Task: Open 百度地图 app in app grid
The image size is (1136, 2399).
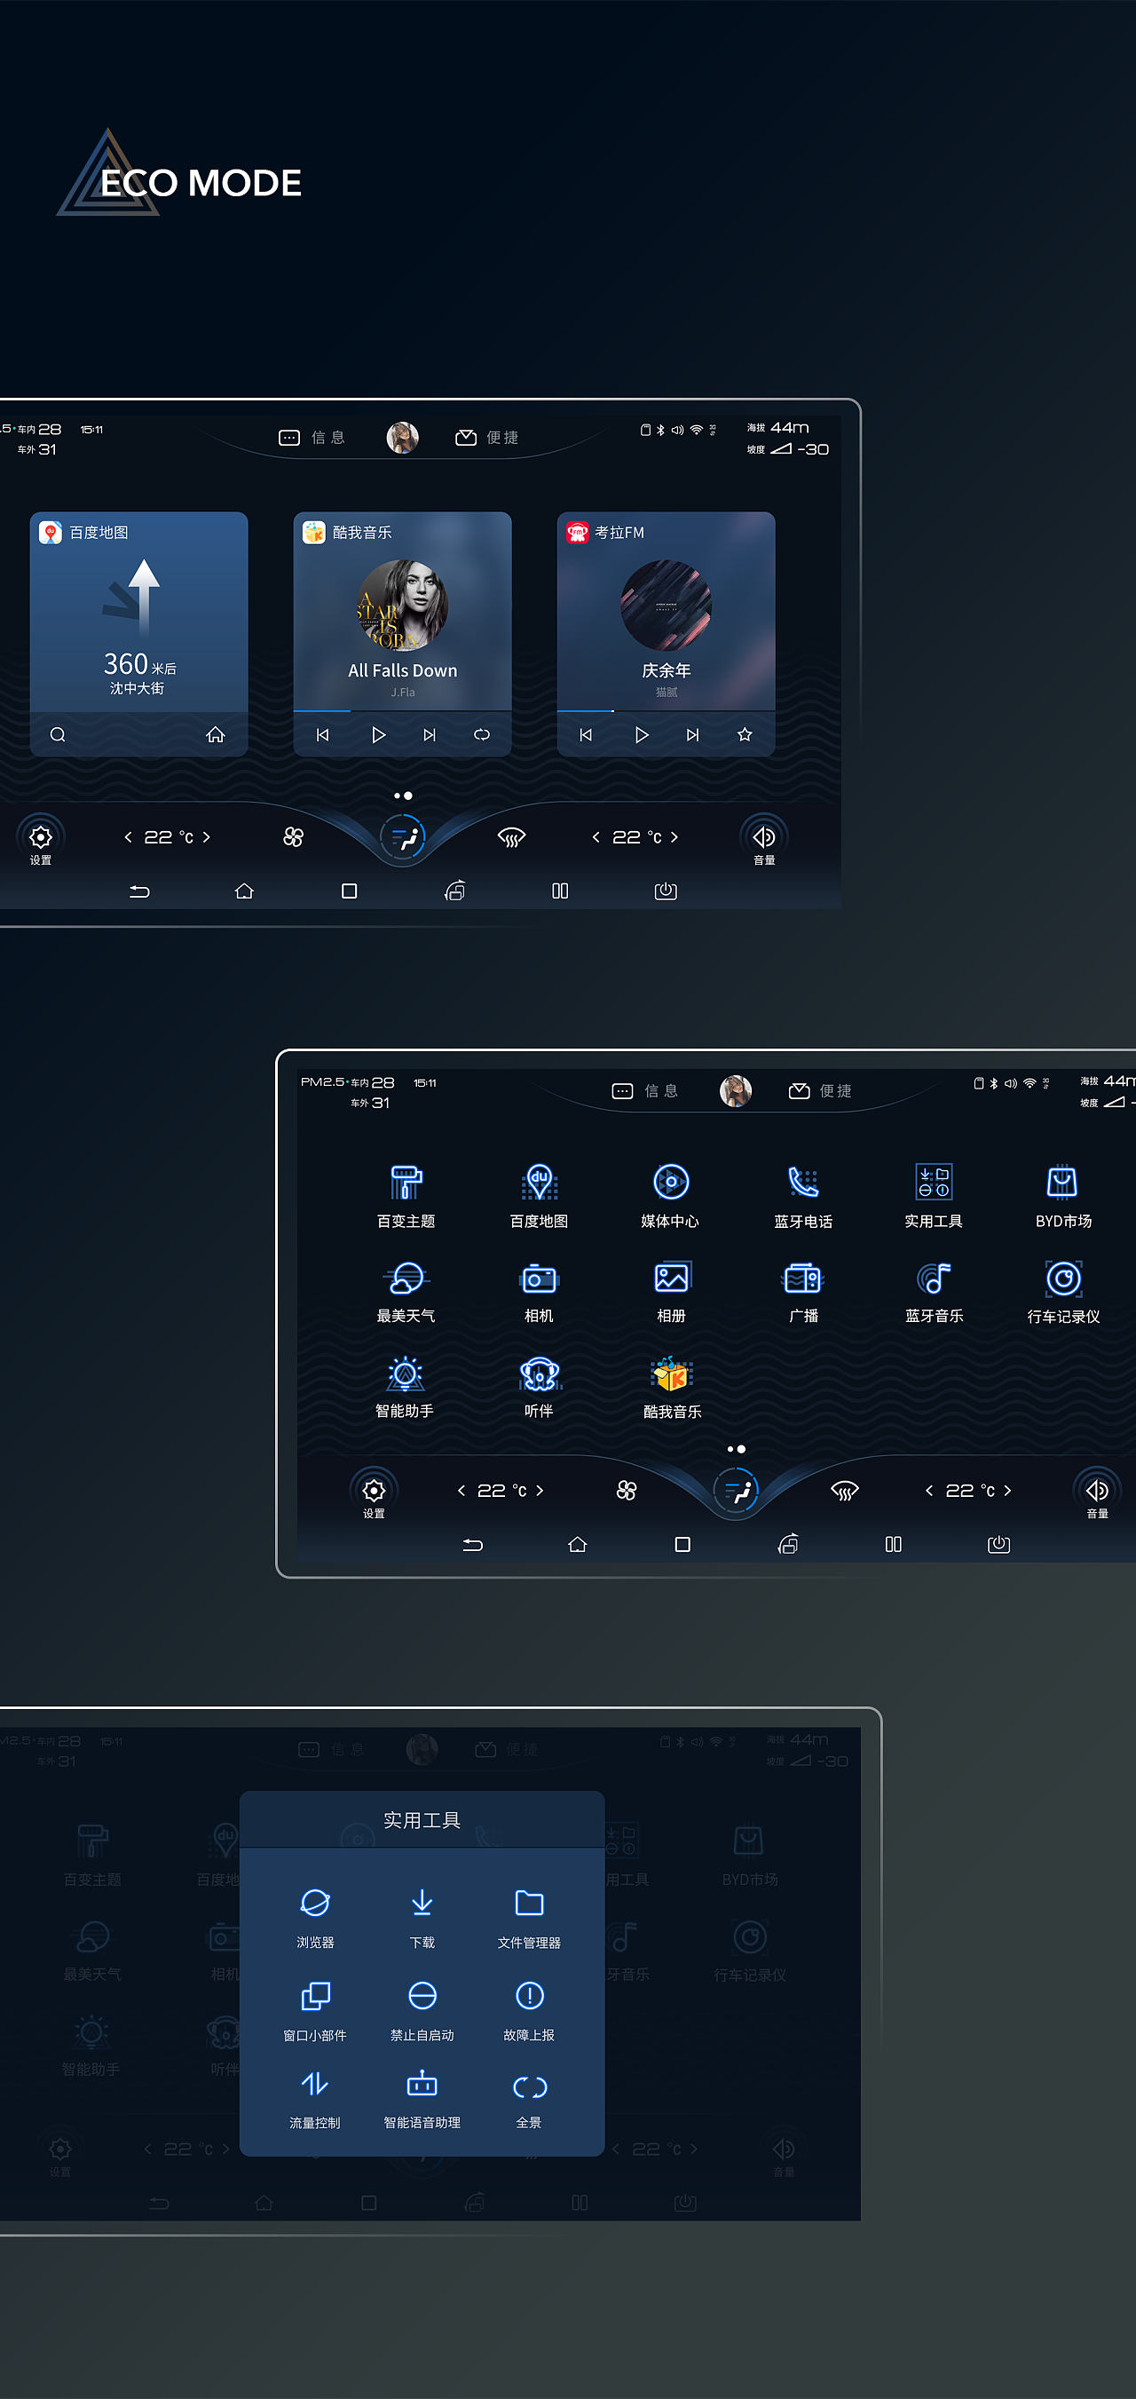Action: coord(539,1196)
